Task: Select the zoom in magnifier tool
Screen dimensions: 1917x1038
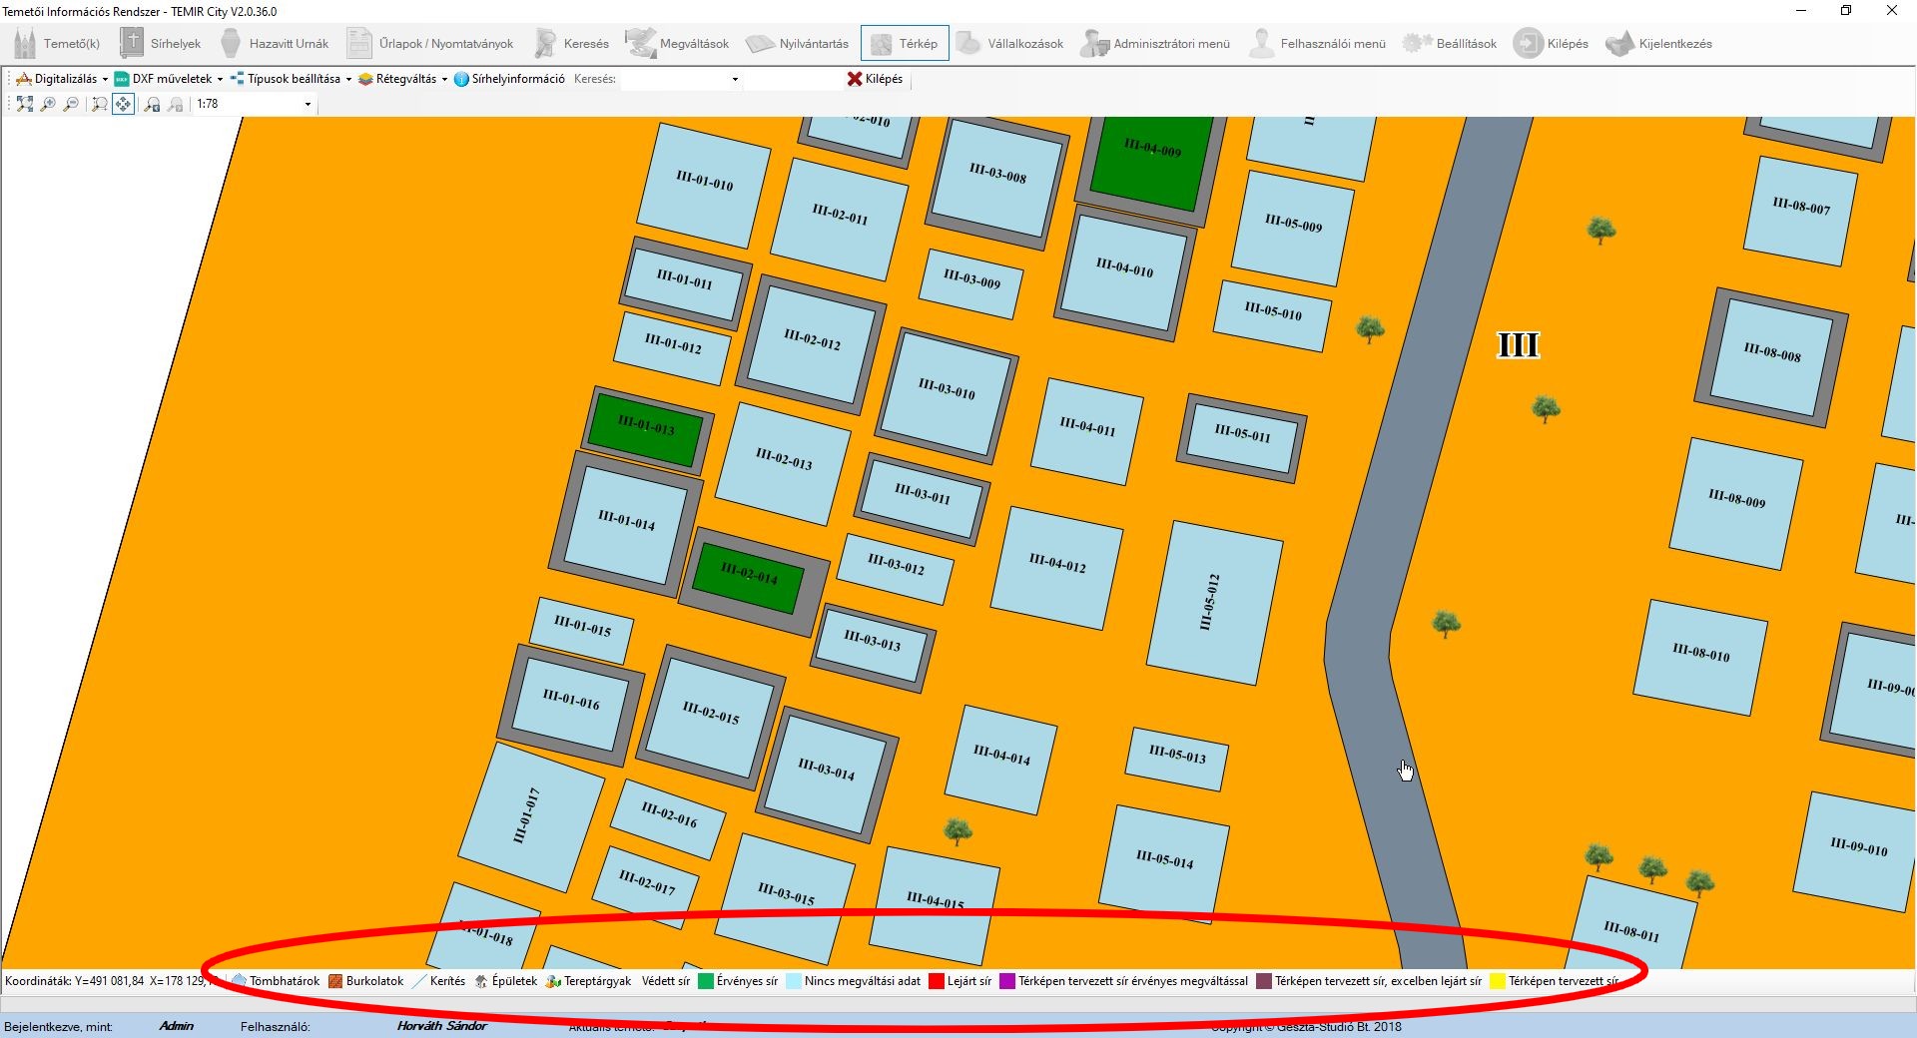Action: pos(48,104)
